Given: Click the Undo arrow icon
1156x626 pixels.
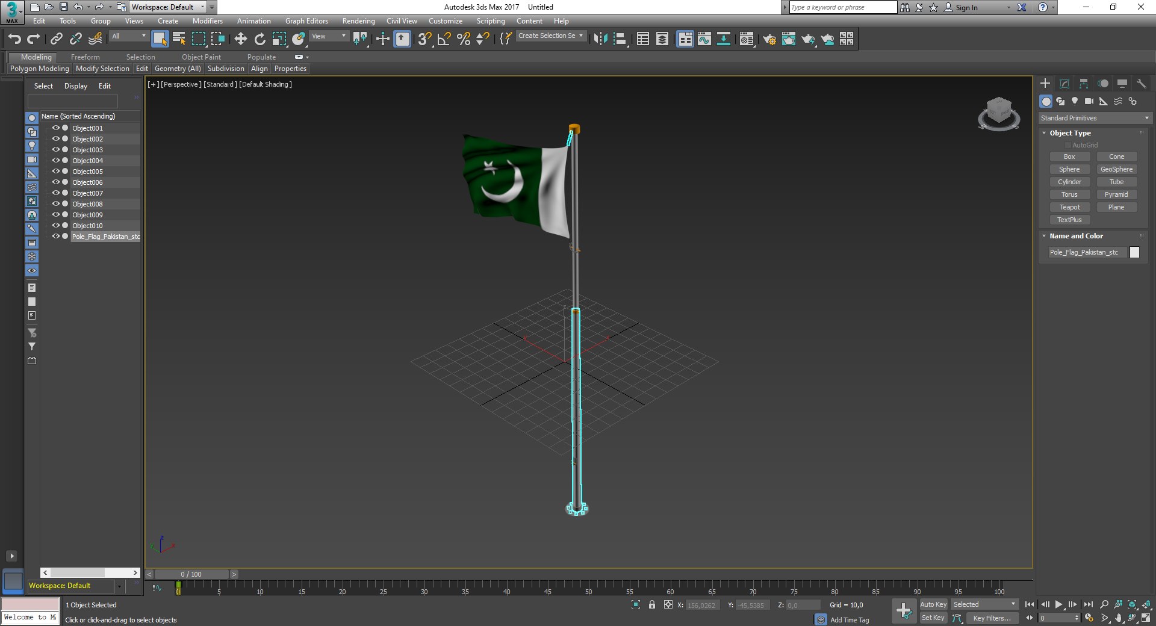Looking at the screenshot, I should pyautogui.click(x=14, y=39).
